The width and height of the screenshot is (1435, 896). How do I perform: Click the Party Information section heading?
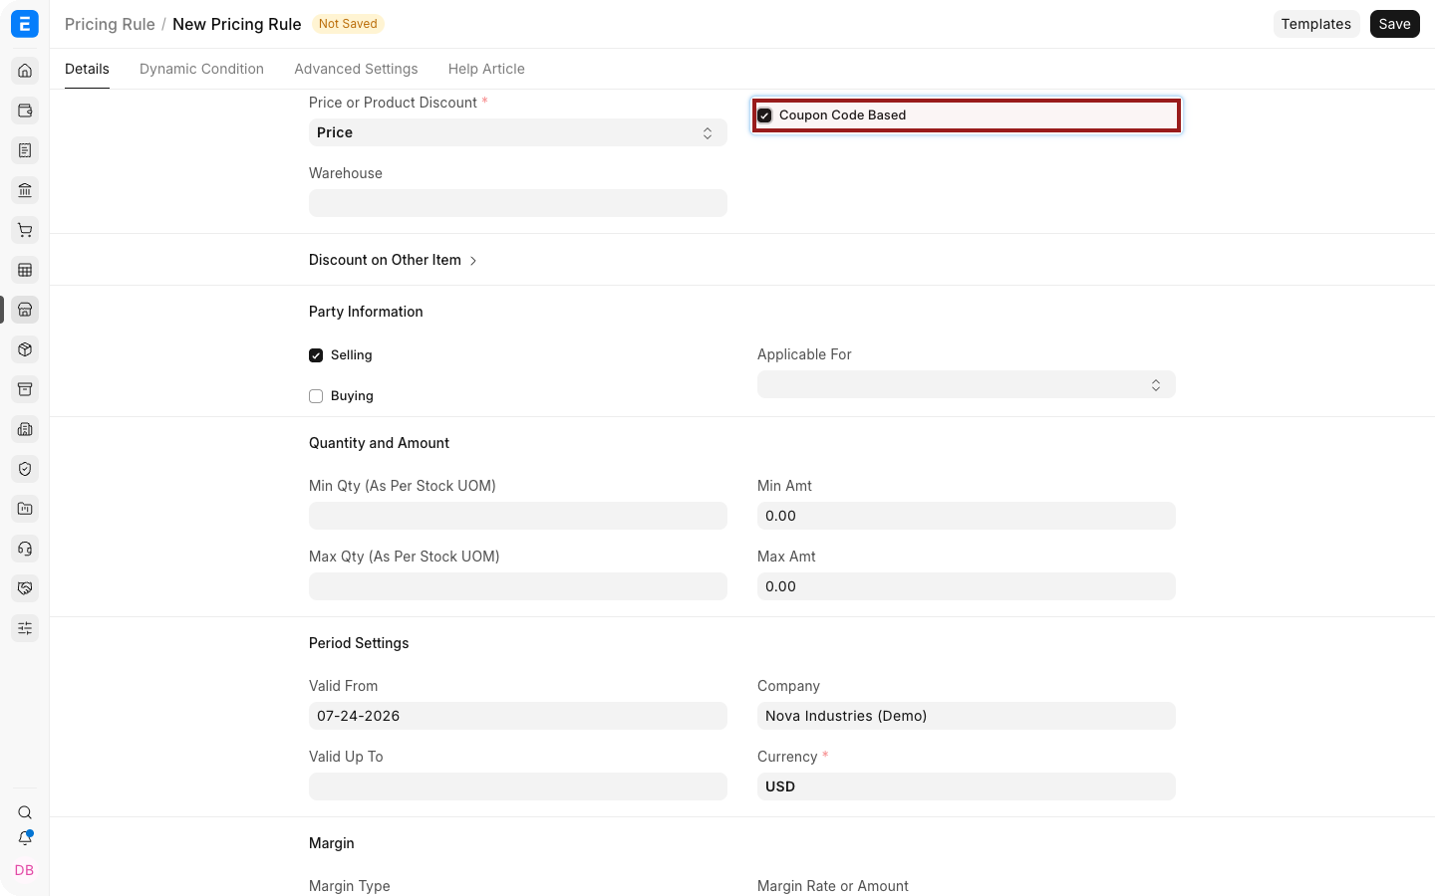(366, 312)
